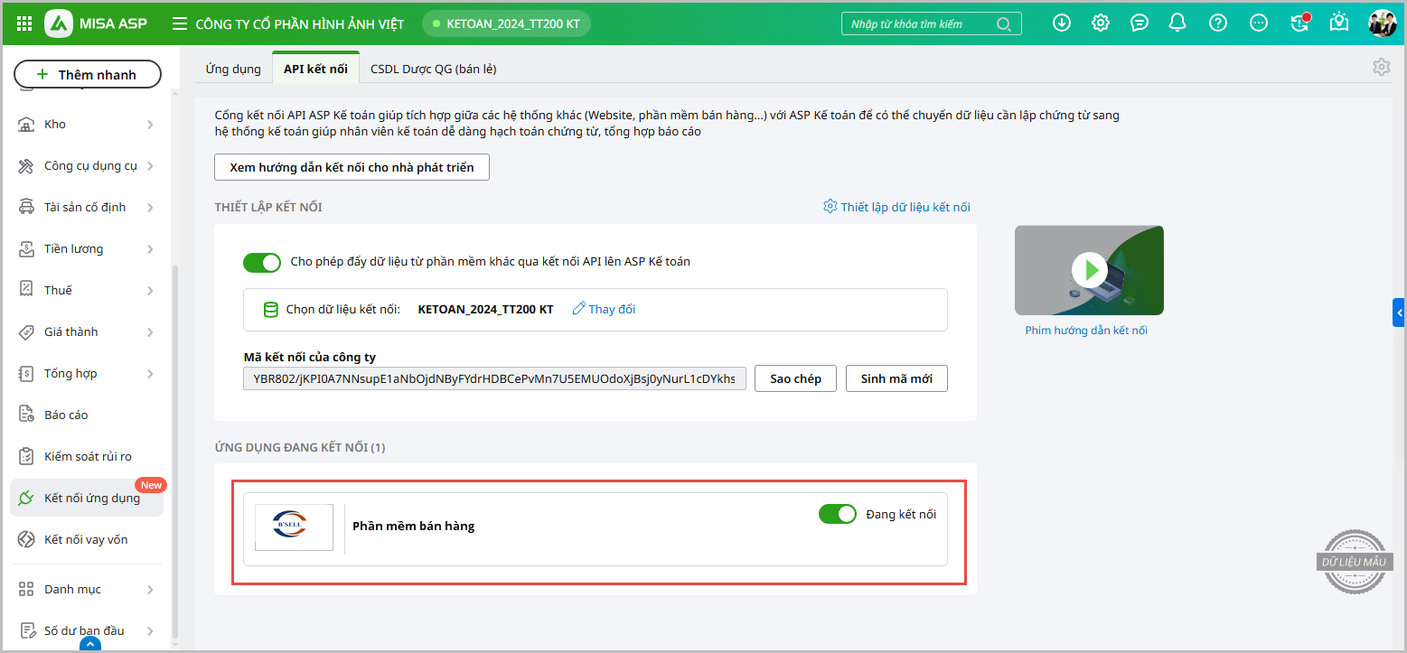Click the Sao chép button
This screenshot has height=653, width=1407.
tap(795, 378)
